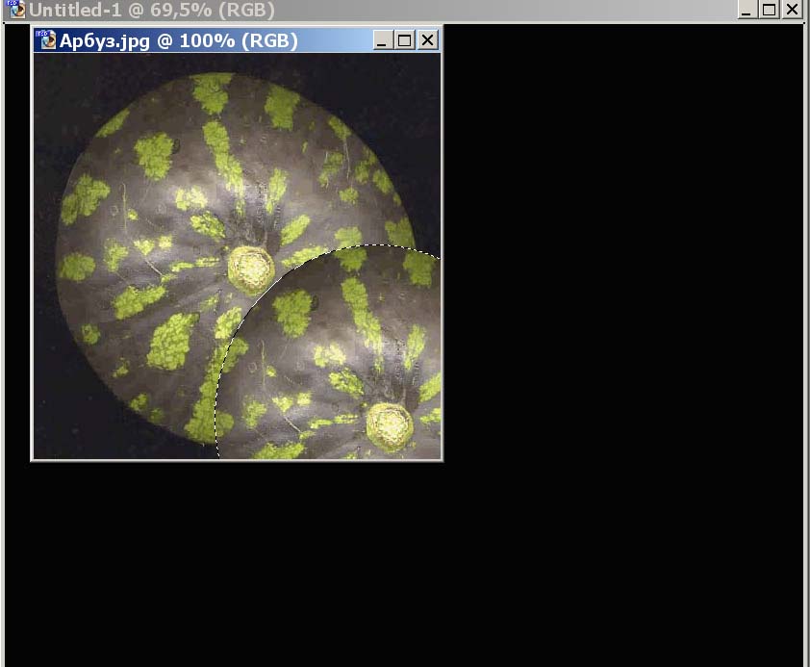Minimize the Untitled-1 document window

point(746,10)
